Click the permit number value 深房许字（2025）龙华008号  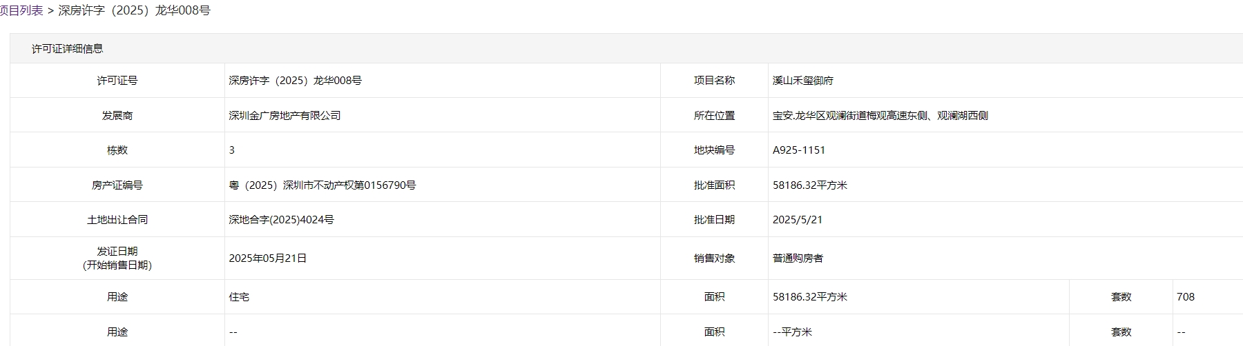296,81
